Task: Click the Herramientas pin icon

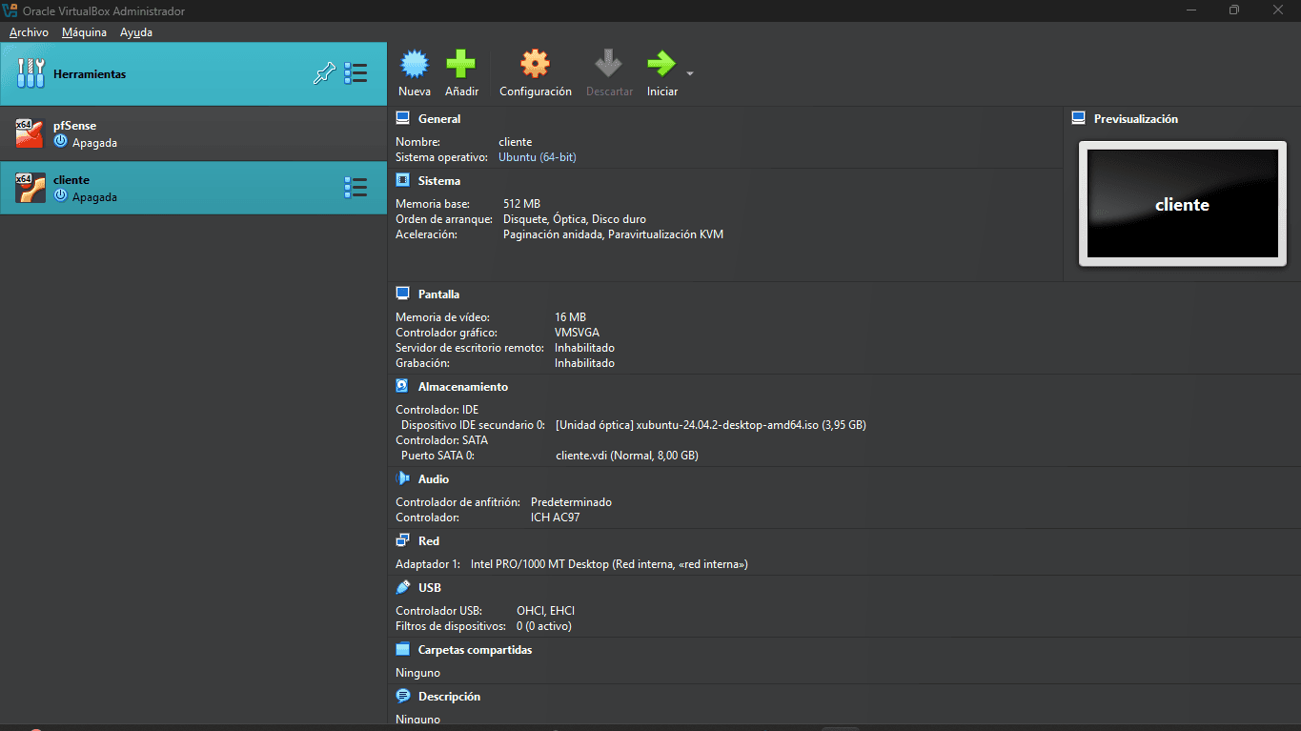Action: pyautogui.click(x=324, y=73)
